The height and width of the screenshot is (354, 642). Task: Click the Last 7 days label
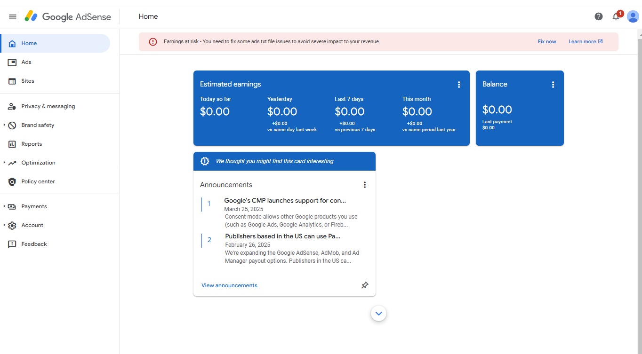coord(349,99)
